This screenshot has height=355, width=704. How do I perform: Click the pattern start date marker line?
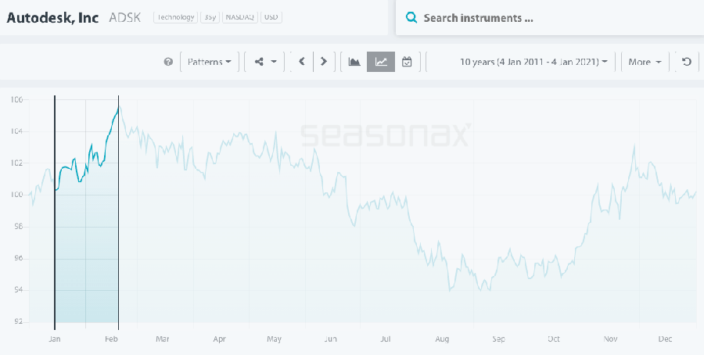tap(55, 211)
